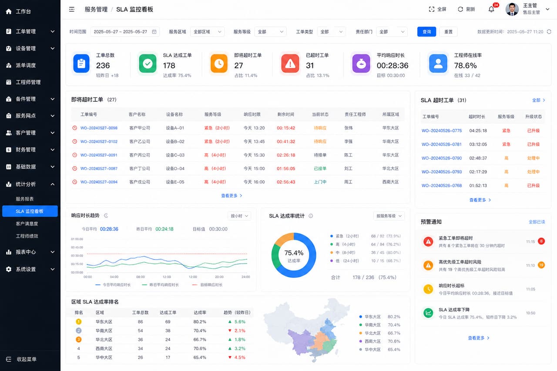Screen dimensions: 557x371
Task: Click the 派单调度 sidebar icon
Action: coord(9,65)
